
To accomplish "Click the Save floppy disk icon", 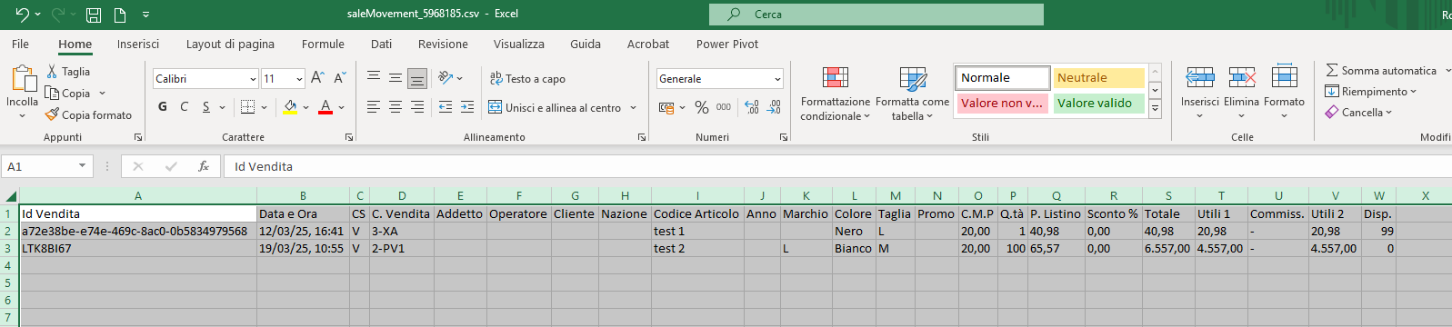I will pyautogui.click(x=94, y=15).
